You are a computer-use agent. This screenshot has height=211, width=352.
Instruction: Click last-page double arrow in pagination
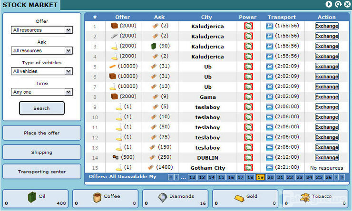(x=342, y=177)
